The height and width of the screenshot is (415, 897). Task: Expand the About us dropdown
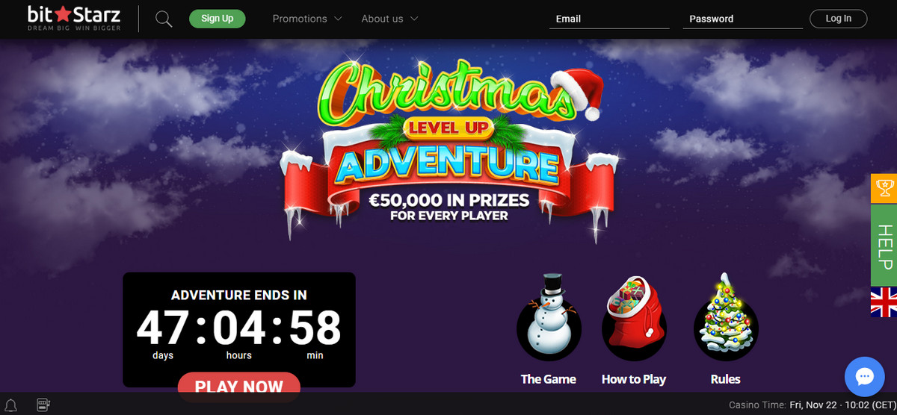click(389, 19)
